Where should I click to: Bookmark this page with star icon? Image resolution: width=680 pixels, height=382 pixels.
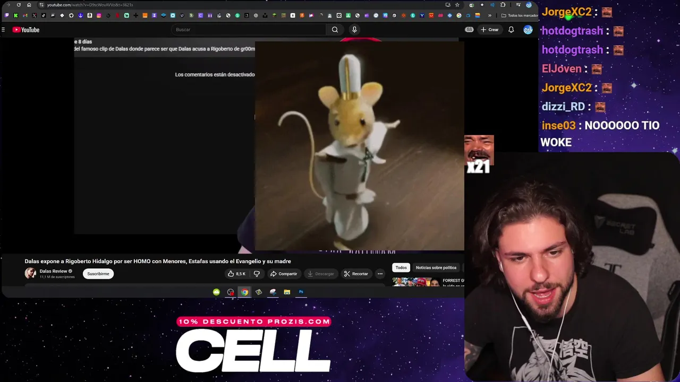coord(457,5)
